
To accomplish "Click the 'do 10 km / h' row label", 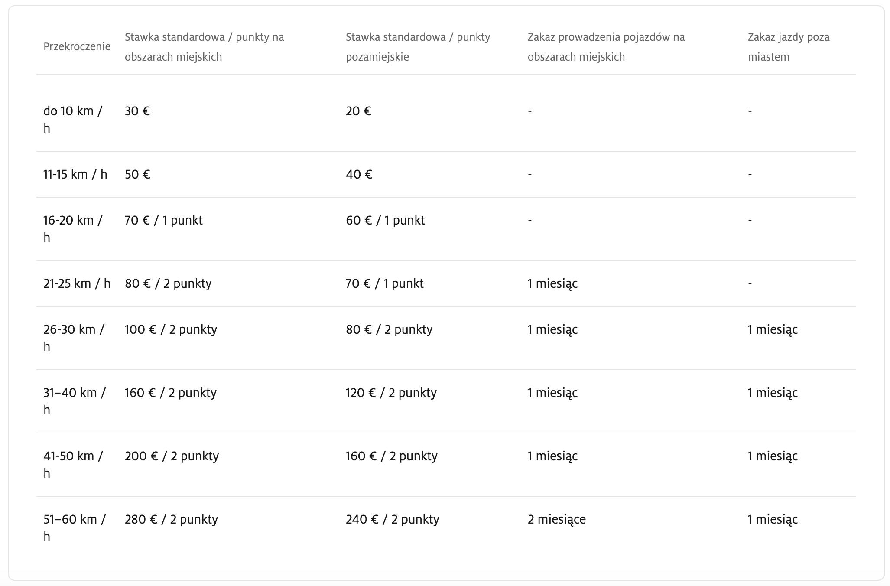I will 73,120.
